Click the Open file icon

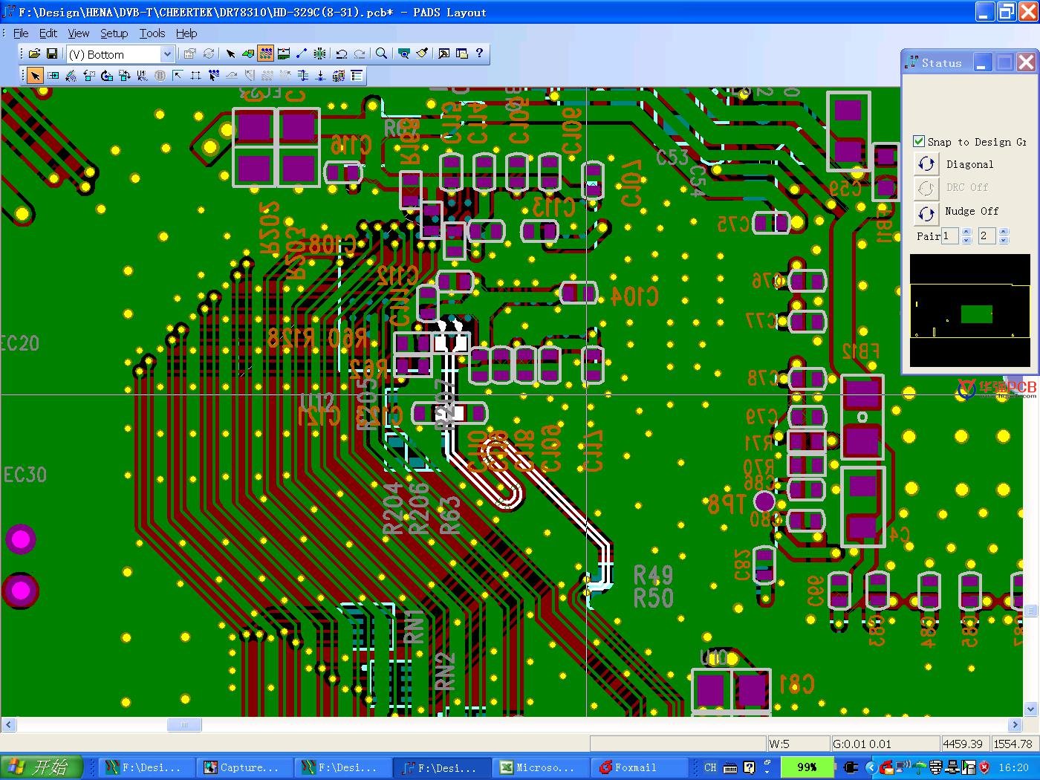coord(34,53)
